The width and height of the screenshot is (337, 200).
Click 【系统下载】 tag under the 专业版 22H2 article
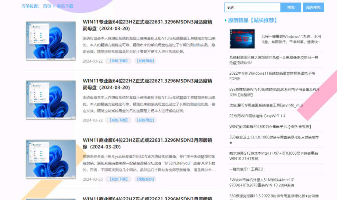[119, 120]
